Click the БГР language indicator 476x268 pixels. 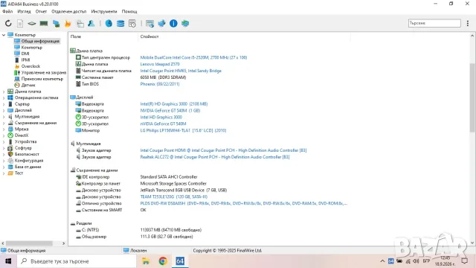tap(426, 261)
